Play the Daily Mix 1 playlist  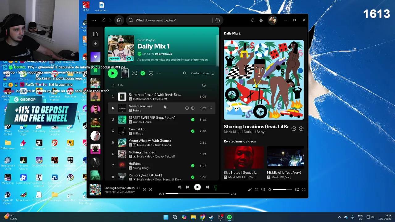click(113, 73)
